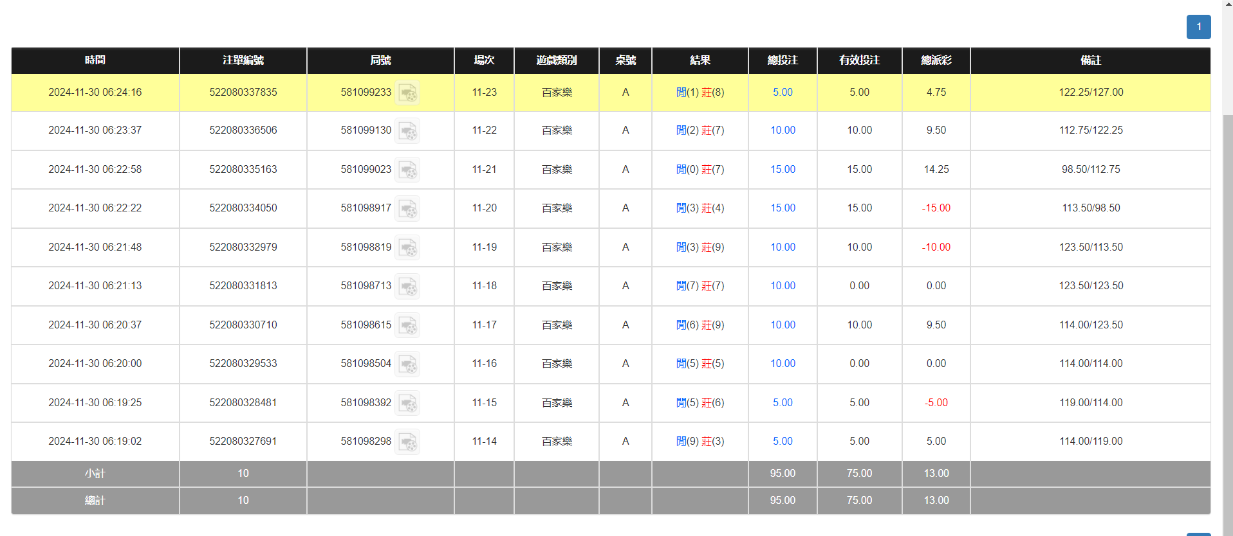
Task: Click replay icon beside round 581098917
Action: click(407, 209)
